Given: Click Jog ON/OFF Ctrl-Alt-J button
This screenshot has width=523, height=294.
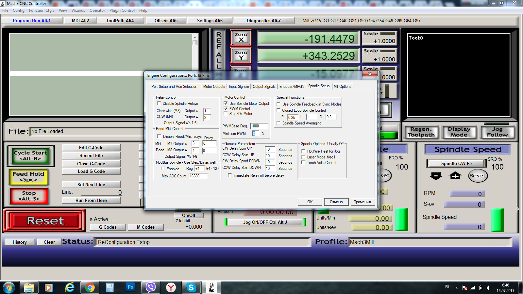Looking at the screenshot, I should pos(265,222).
